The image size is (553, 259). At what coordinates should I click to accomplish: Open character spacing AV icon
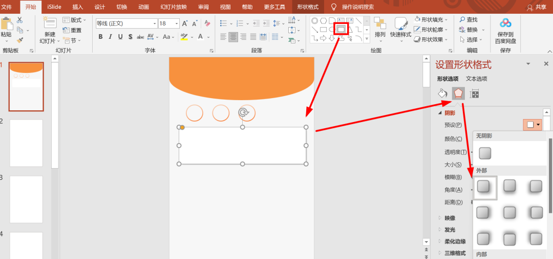151,37
